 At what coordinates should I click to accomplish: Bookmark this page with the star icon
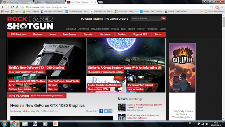[212, 7]
